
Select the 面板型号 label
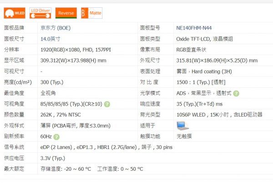tap(150, 28)
